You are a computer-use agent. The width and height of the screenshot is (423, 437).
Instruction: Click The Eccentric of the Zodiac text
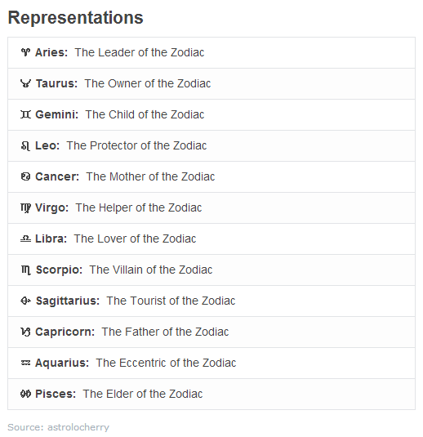tap(166, 363)
